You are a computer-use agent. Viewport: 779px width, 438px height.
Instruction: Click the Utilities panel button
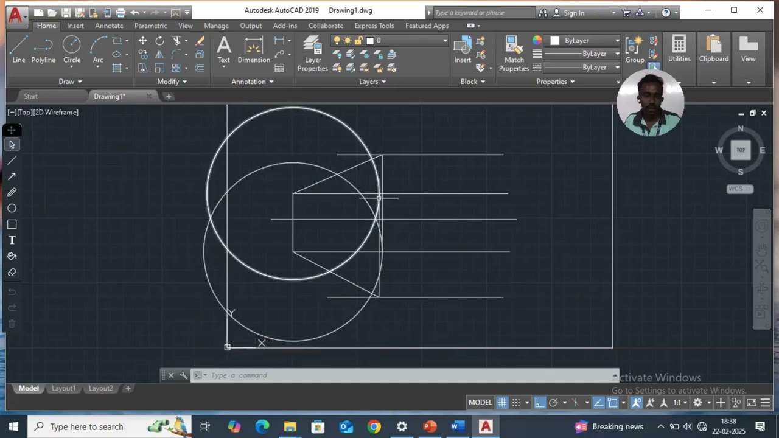pos(679,50)
